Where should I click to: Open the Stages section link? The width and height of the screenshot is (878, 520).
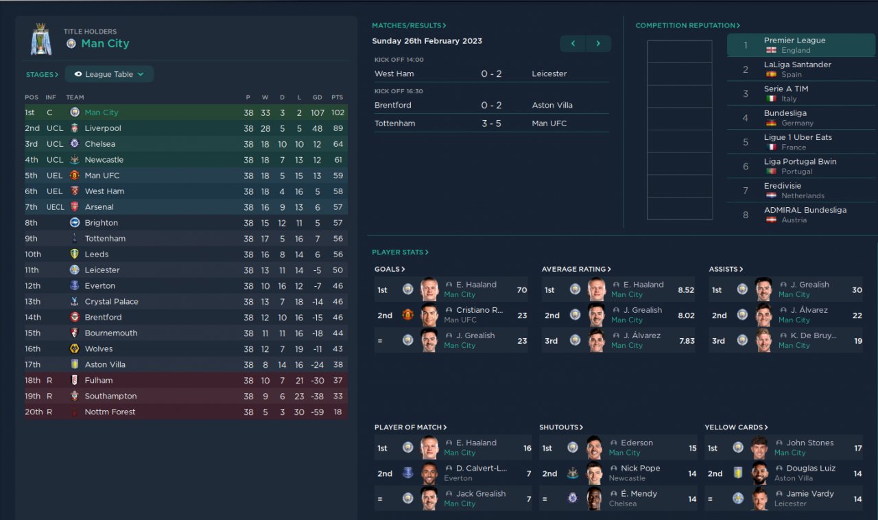[42, 74]
